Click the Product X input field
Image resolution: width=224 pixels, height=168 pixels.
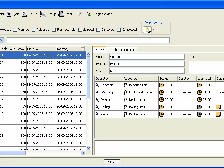[147, 64]
